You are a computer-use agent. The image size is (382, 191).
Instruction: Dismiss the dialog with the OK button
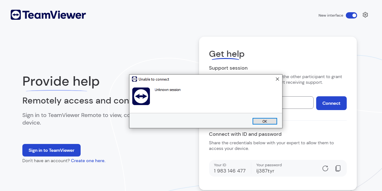coord(265,121)
